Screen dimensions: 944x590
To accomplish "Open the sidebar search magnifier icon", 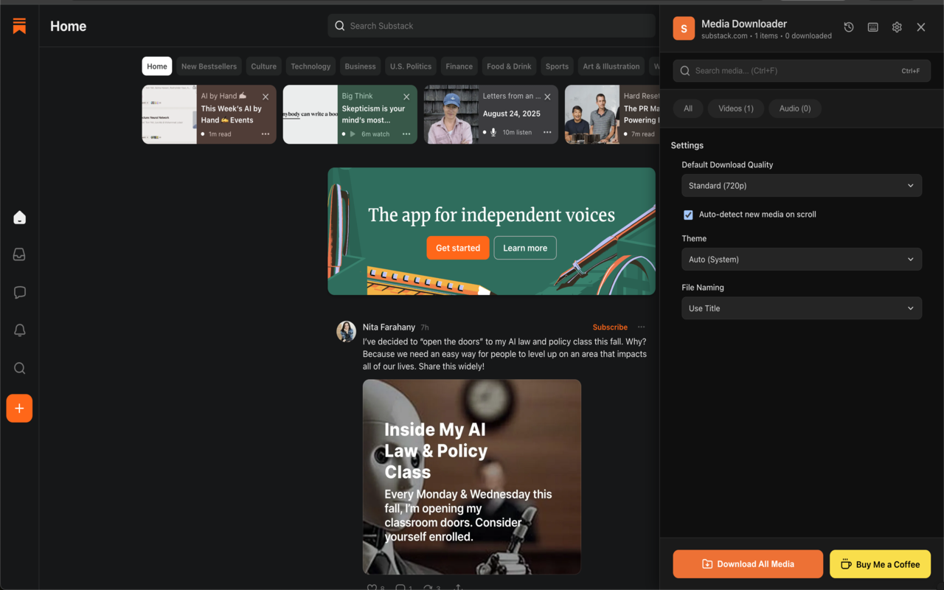I will point(19,368).
